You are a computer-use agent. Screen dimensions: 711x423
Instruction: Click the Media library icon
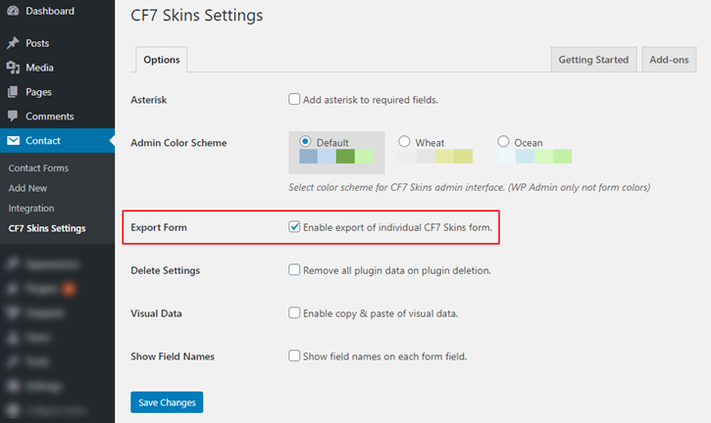13,68
